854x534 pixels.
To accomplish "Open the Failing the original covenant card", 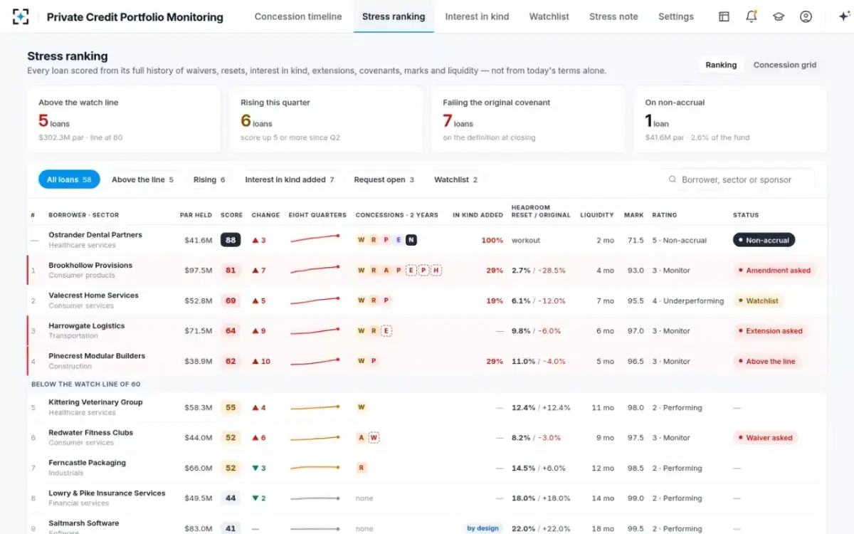I will tap(528, 120).
